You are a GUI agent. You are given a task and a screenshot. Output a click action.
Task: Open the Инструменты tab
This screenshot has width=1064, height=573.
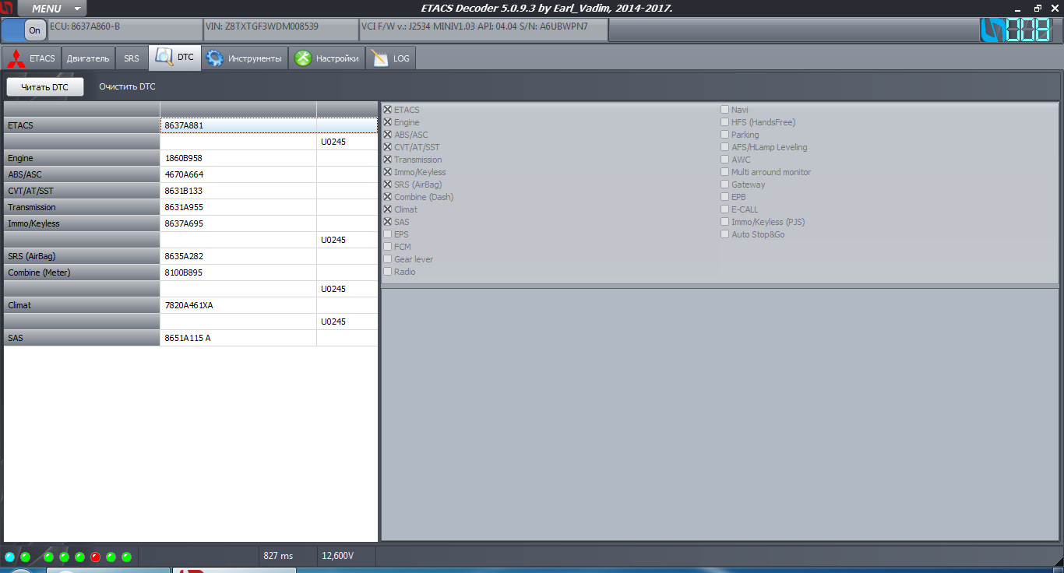click(x=245, y=58)
